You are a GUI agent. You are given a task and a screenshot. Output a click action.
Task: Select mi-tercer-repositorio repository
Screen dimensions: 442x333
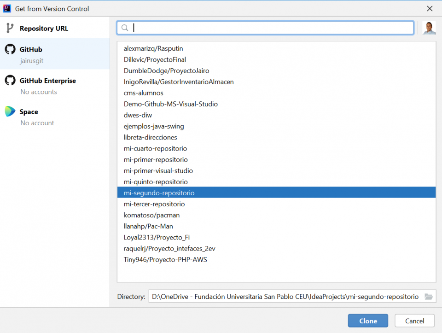pos(277,204)
